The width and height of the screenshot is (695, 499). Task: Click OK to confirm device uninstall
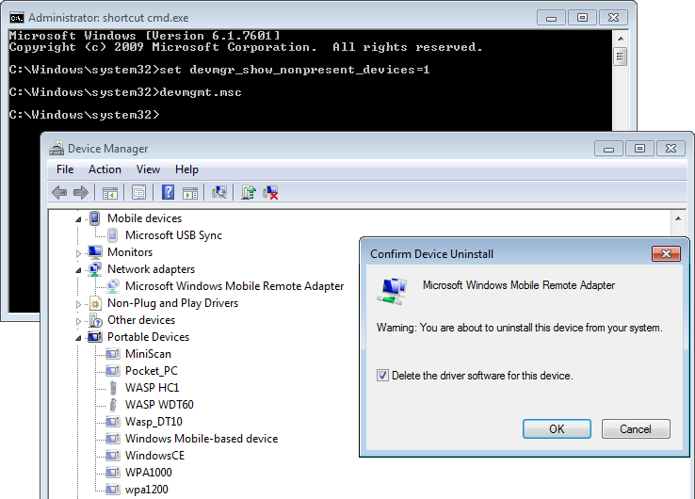point(557,429)
